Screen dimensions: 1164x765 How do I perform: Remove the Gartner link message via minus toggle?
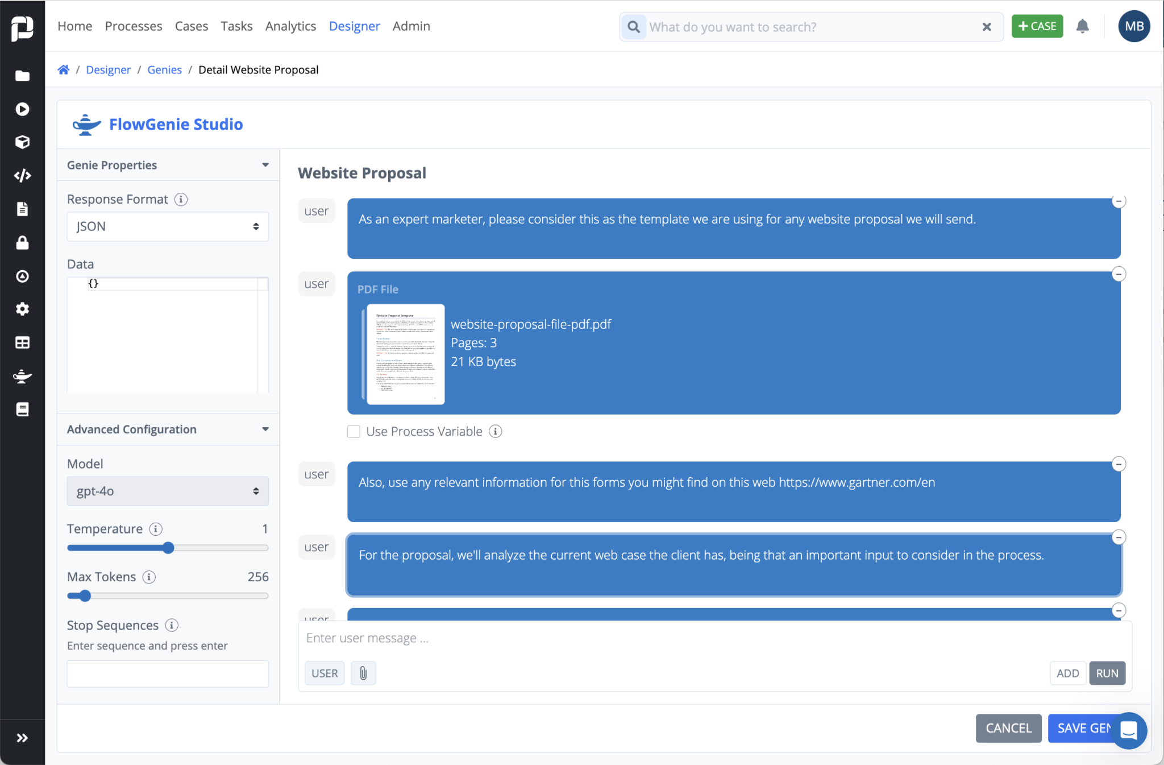pyautogui.click(x=1119, y=464)
